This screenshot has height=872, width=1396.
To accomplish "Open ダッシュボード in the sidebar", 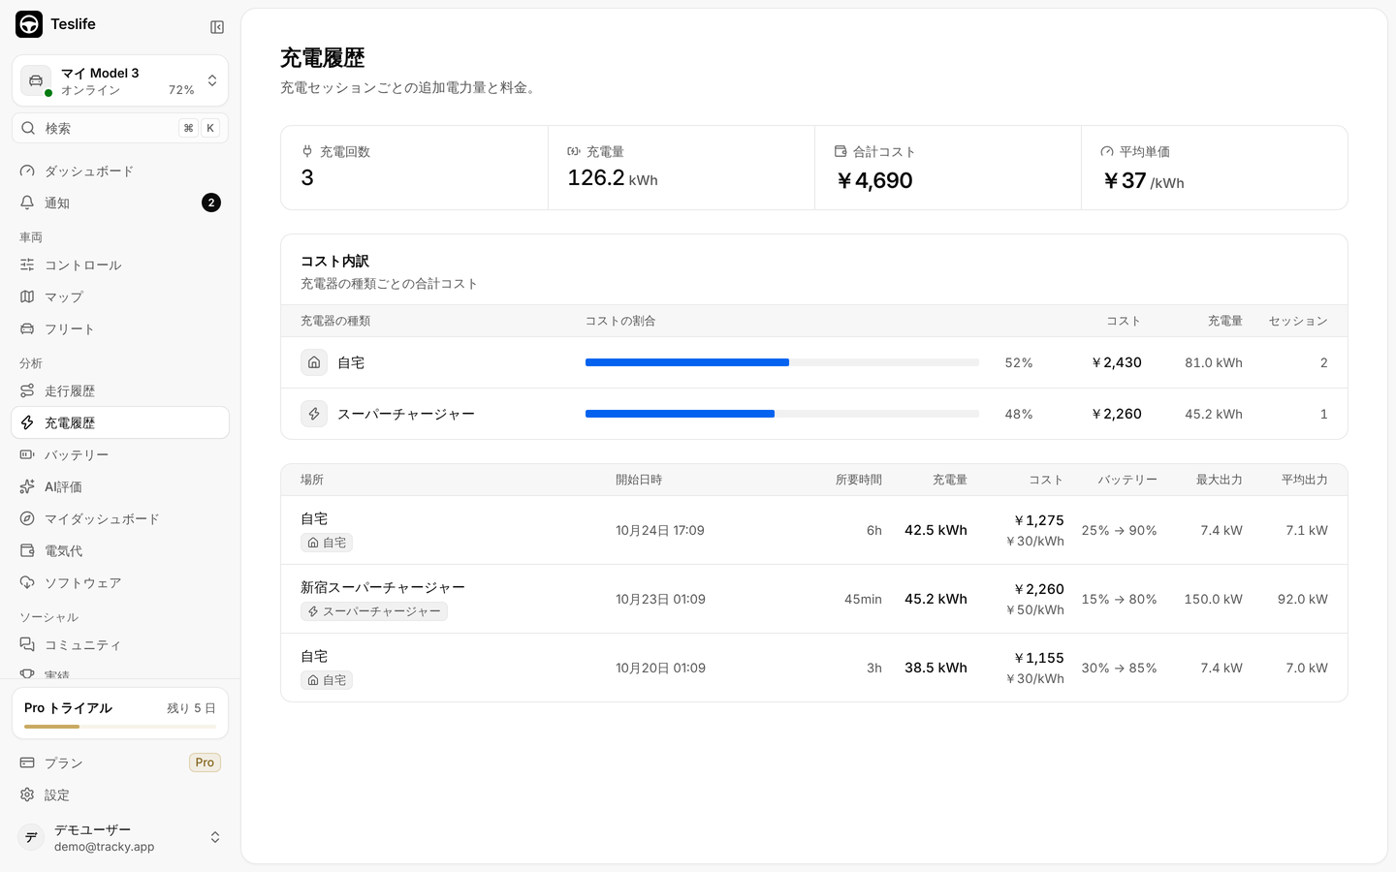I will pyautogui.click(x=120, y=171).
